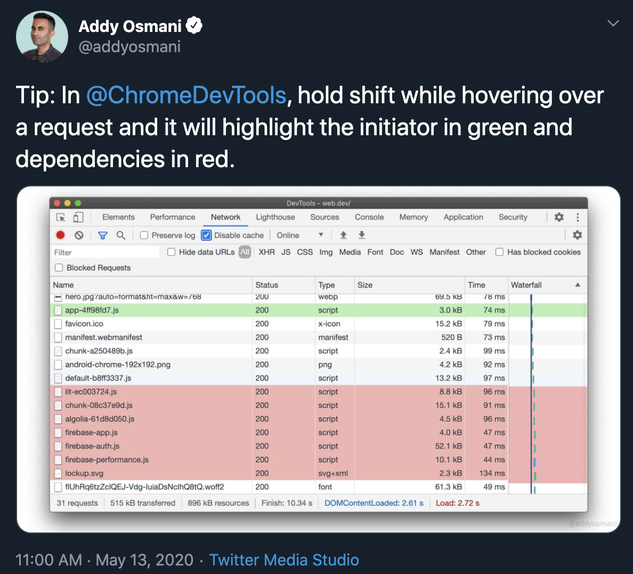Clear the network log with the clear icon
633x574 pixels.
79,235
